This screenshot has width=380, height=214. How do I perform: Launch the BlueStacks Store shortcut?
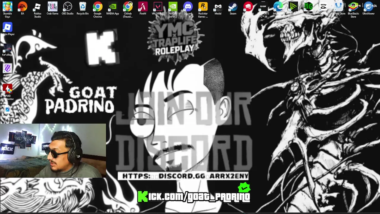353,10
